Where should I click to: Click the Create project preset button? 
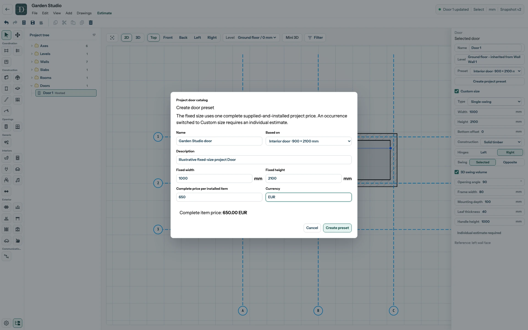(x=490, y=81)
